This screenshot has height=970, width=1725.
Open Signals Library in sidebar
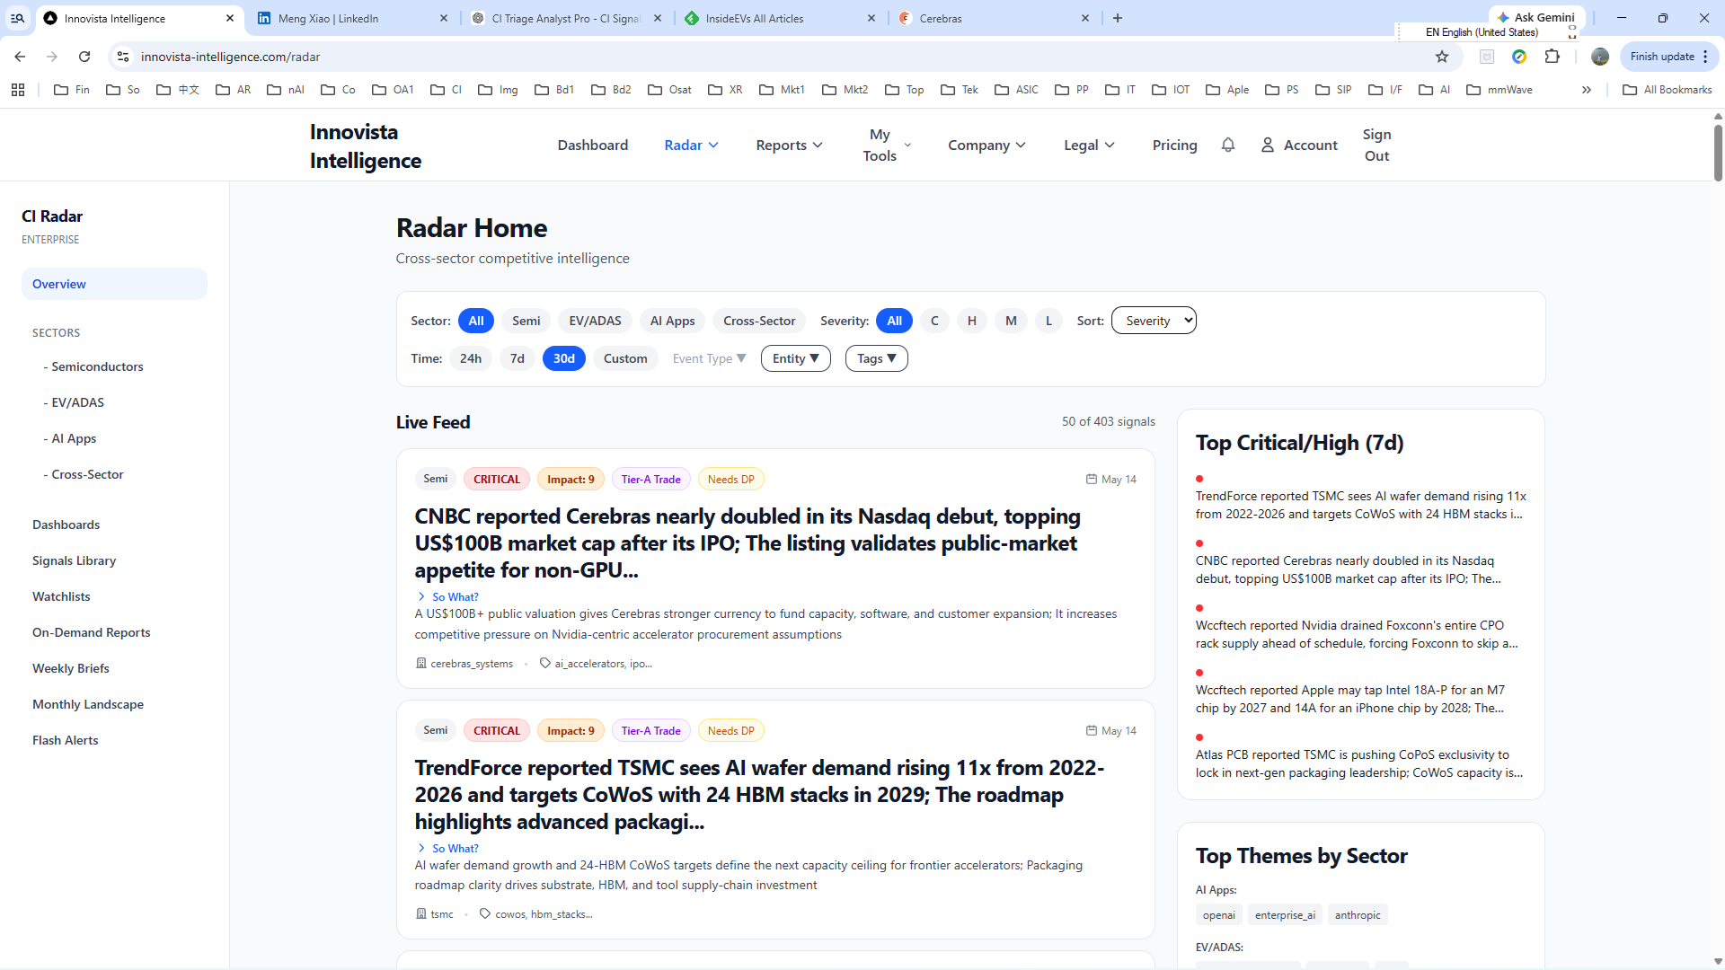pos(74,560)
